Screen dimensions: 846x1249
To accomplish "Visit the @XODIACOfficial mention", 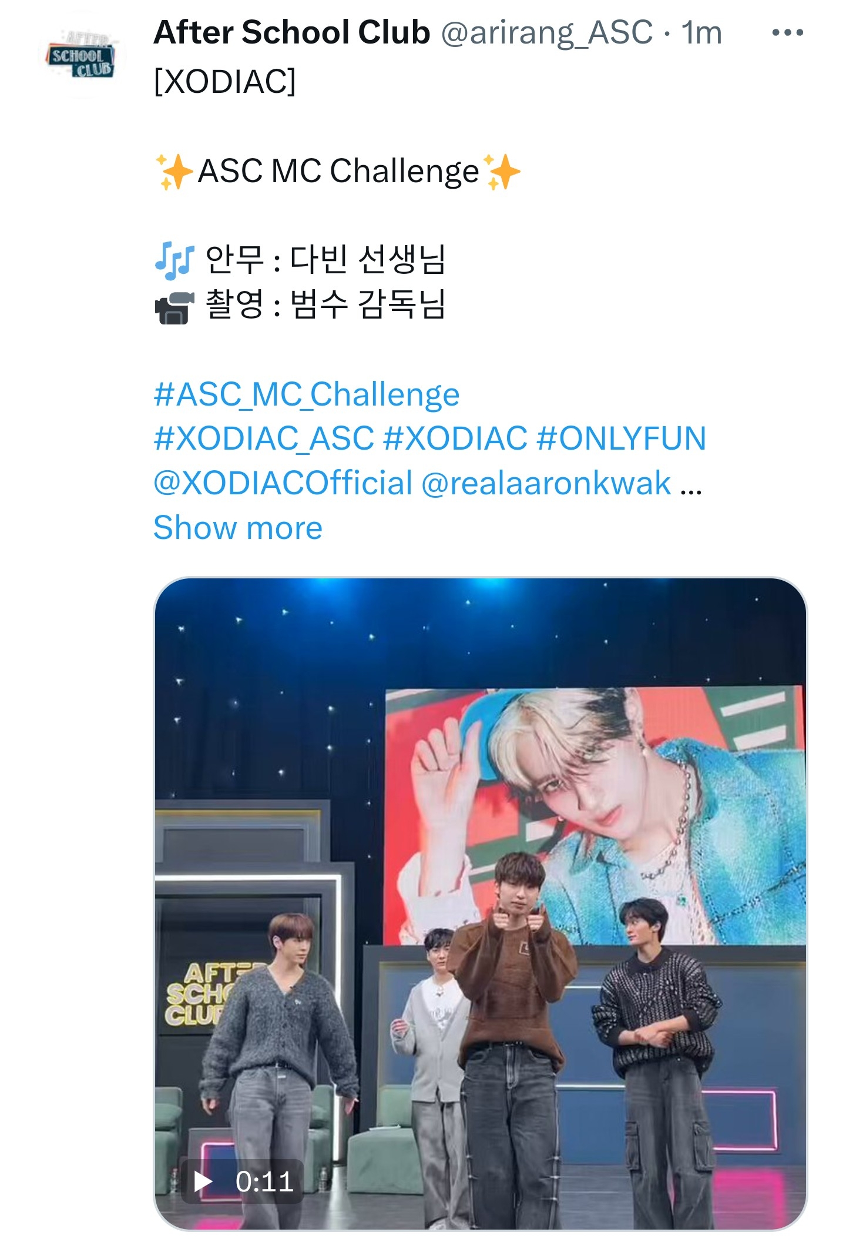I will (x=283, y=483).
